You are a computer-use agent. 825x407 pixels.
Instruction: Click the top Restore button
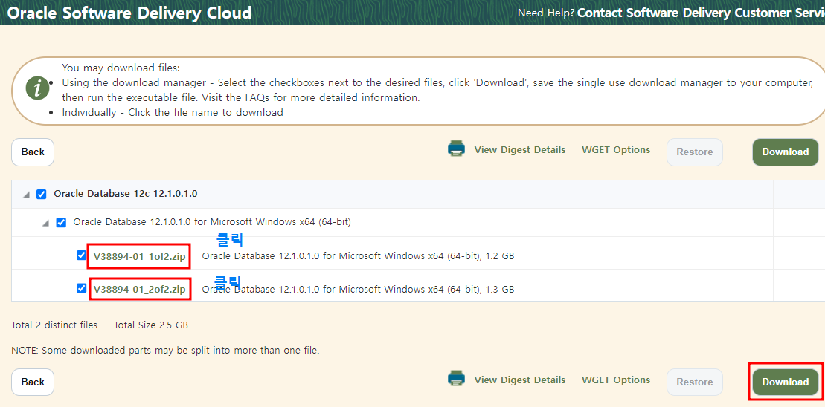coord(695,152)
